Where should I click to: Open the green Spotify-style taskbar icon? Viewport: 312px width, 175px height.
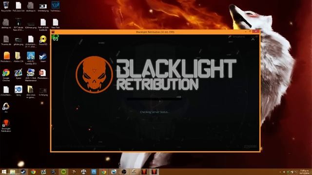[x=63, y=172]
